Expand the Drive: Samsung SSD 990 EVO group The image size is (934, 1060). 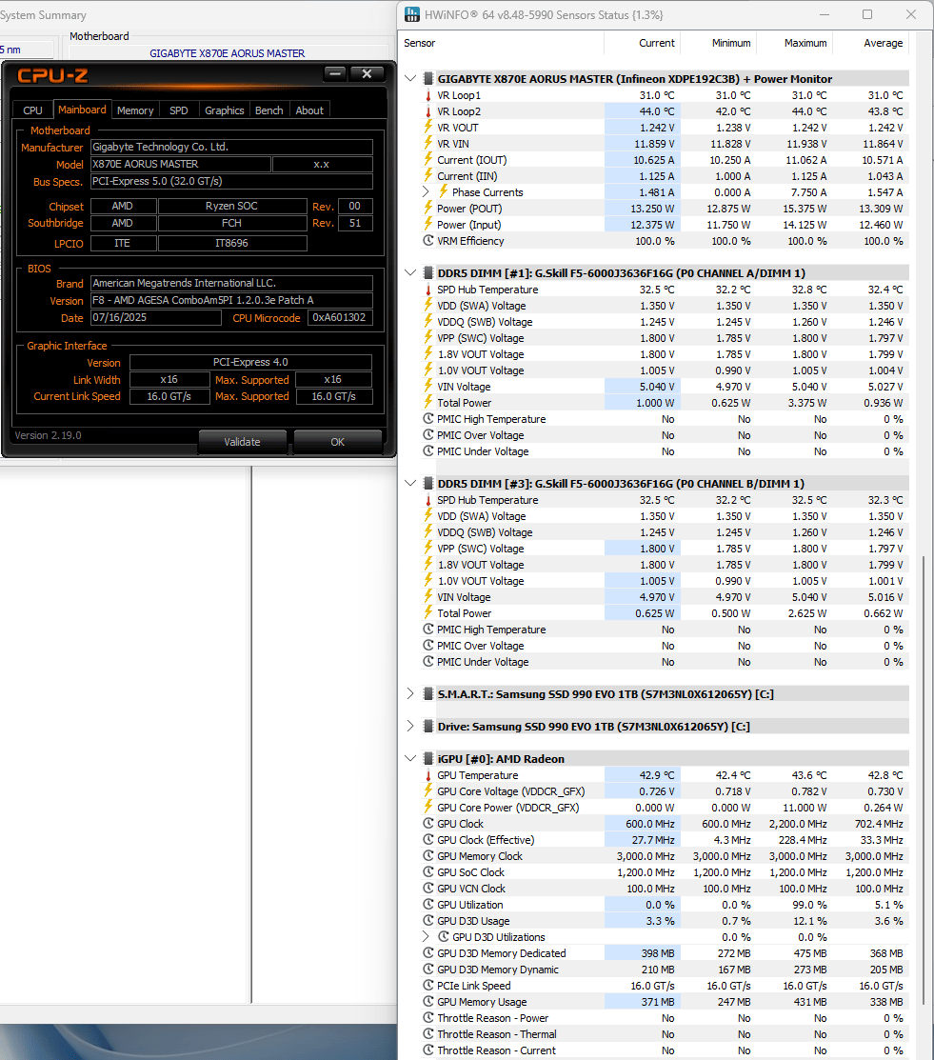point(409,726)
